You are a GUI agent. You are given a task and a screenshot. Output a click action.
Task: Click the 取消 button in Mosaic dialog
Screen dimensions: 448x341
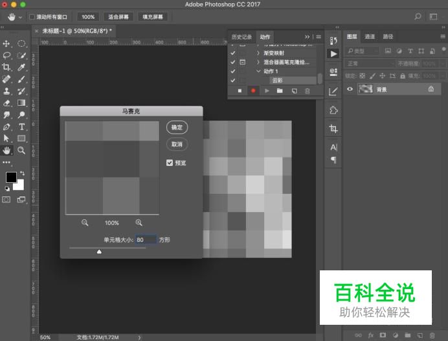pyautogui.click(x=177, y=144)
